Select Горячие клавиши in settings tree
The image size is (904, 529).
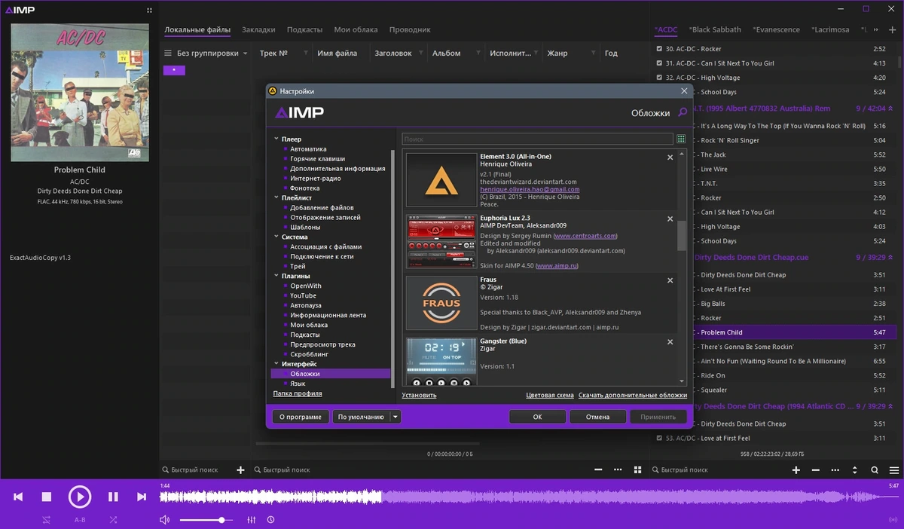point(317,159)
